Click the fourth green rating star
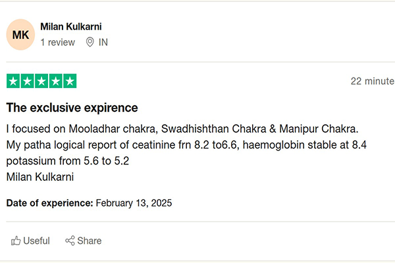This screenshot has width=395, height=263. coord(55,82)
